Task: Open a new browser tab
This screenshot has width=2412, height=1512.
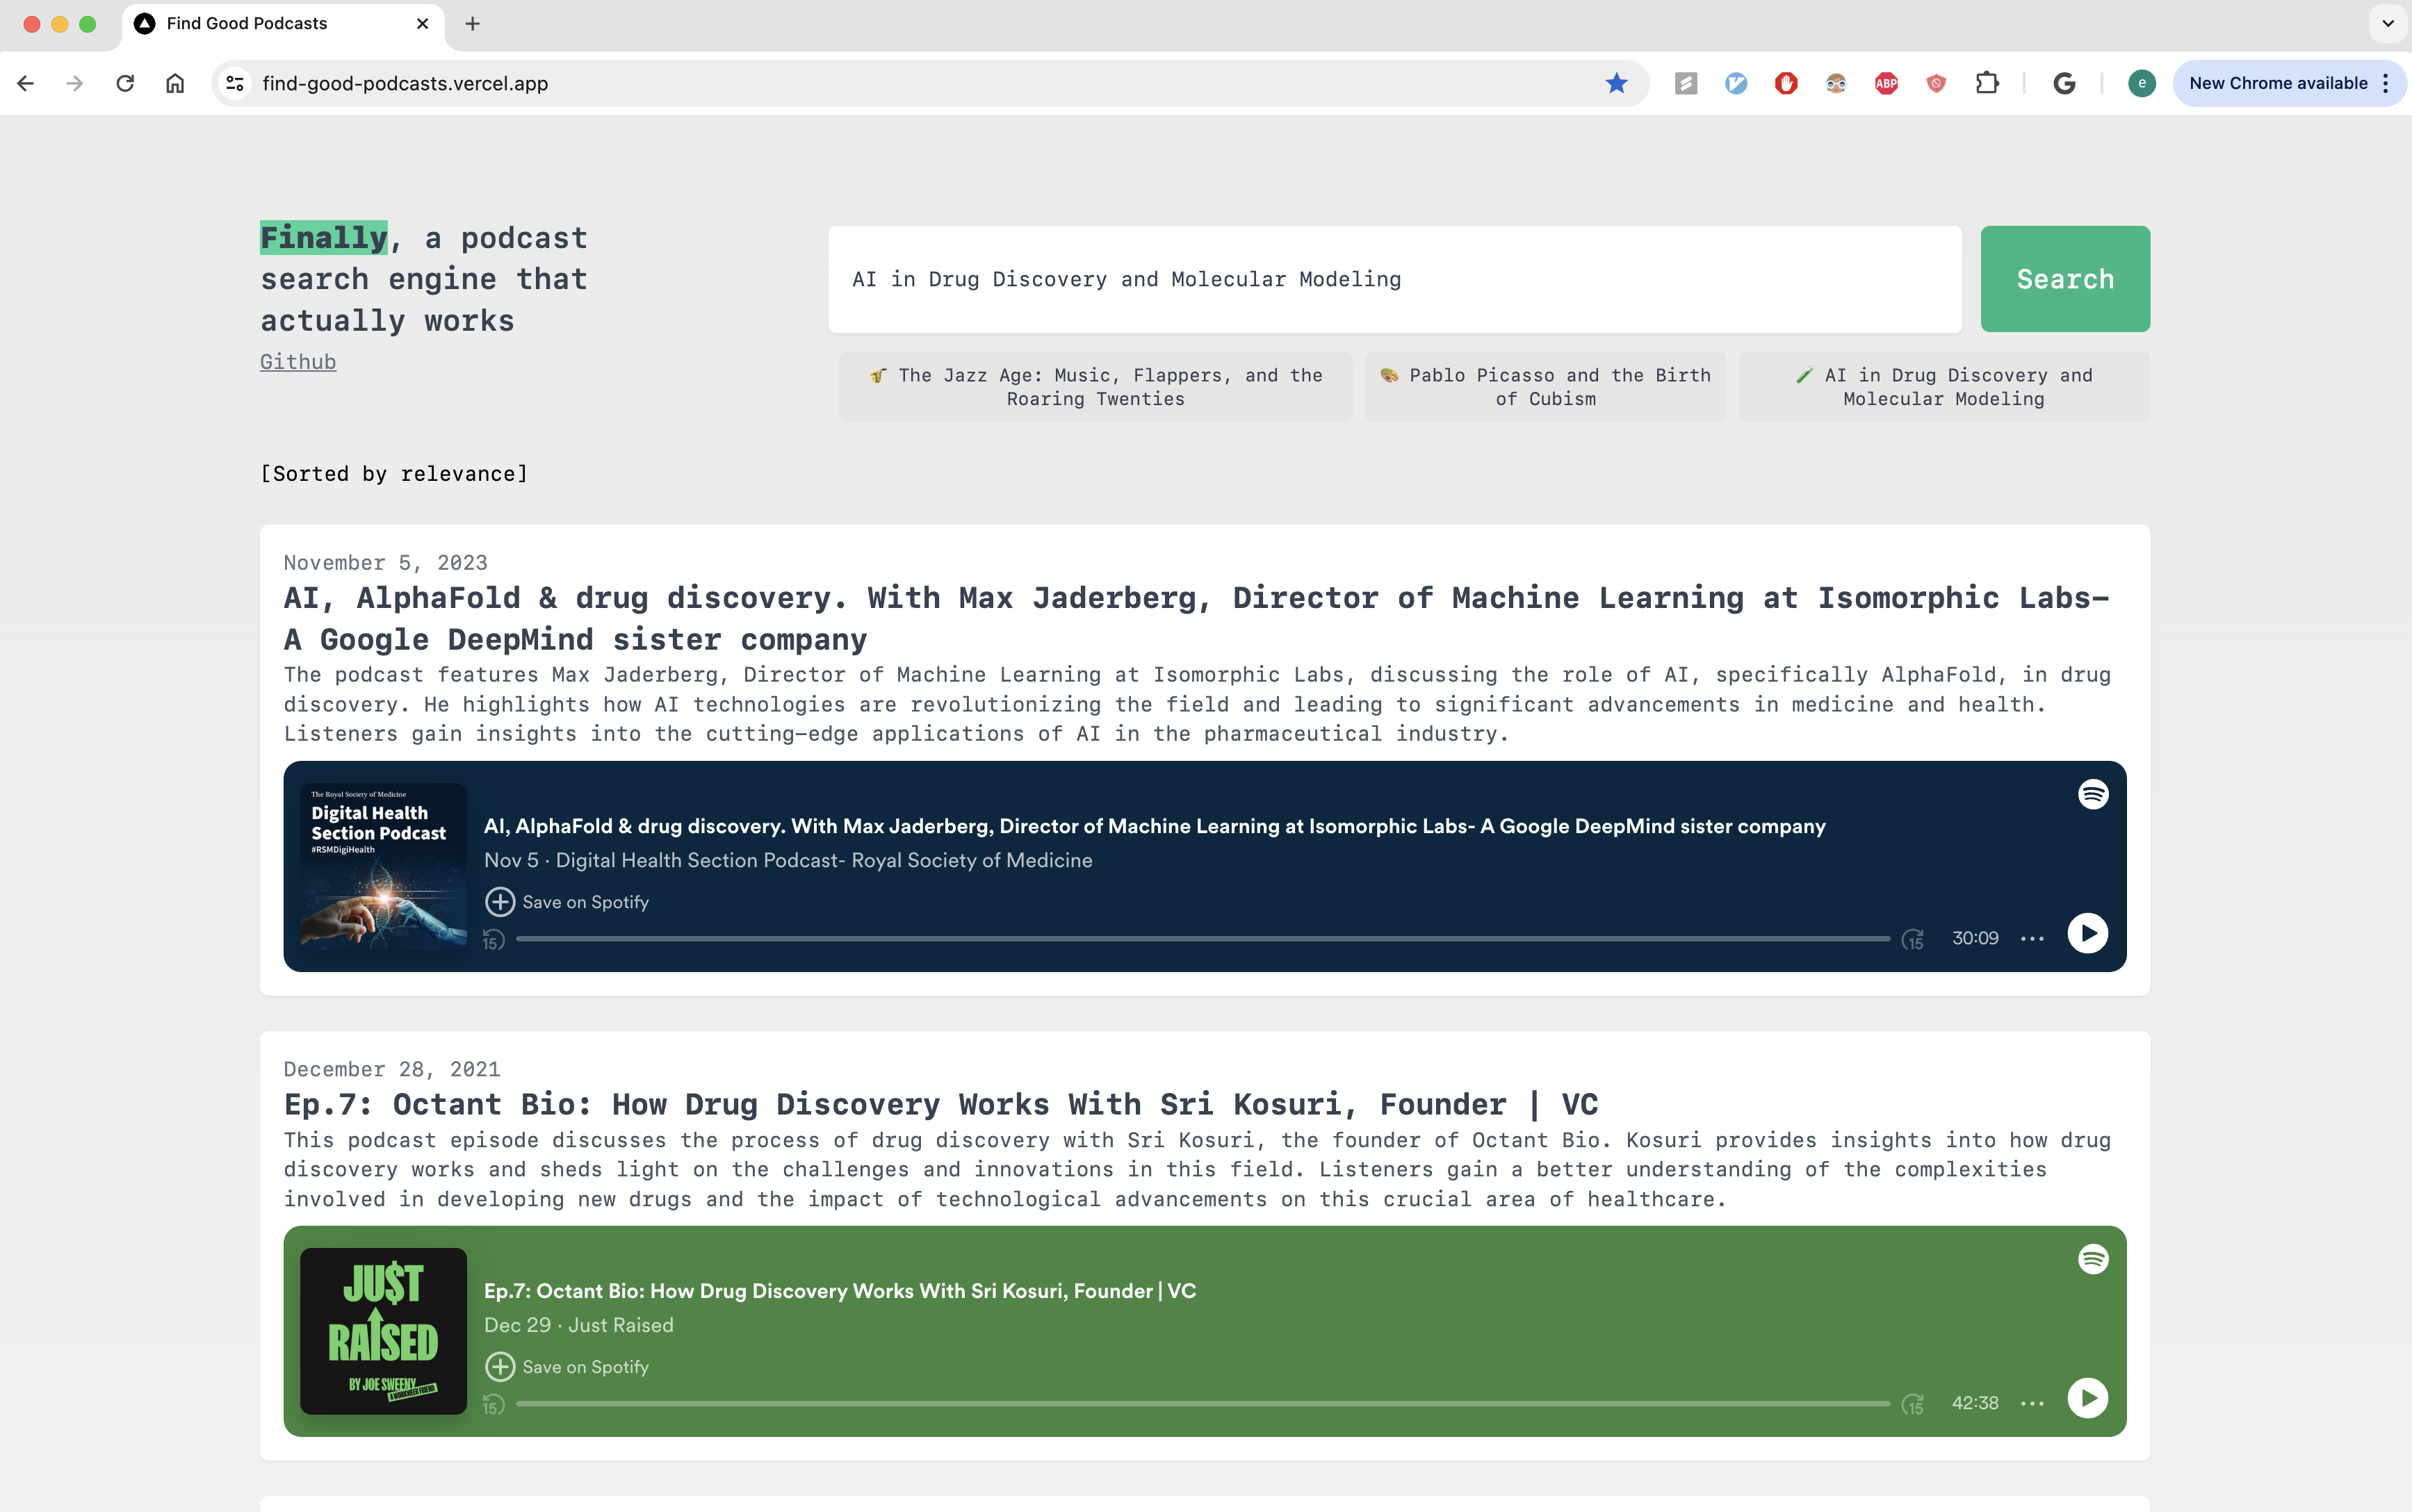Action: coord(472,23)
